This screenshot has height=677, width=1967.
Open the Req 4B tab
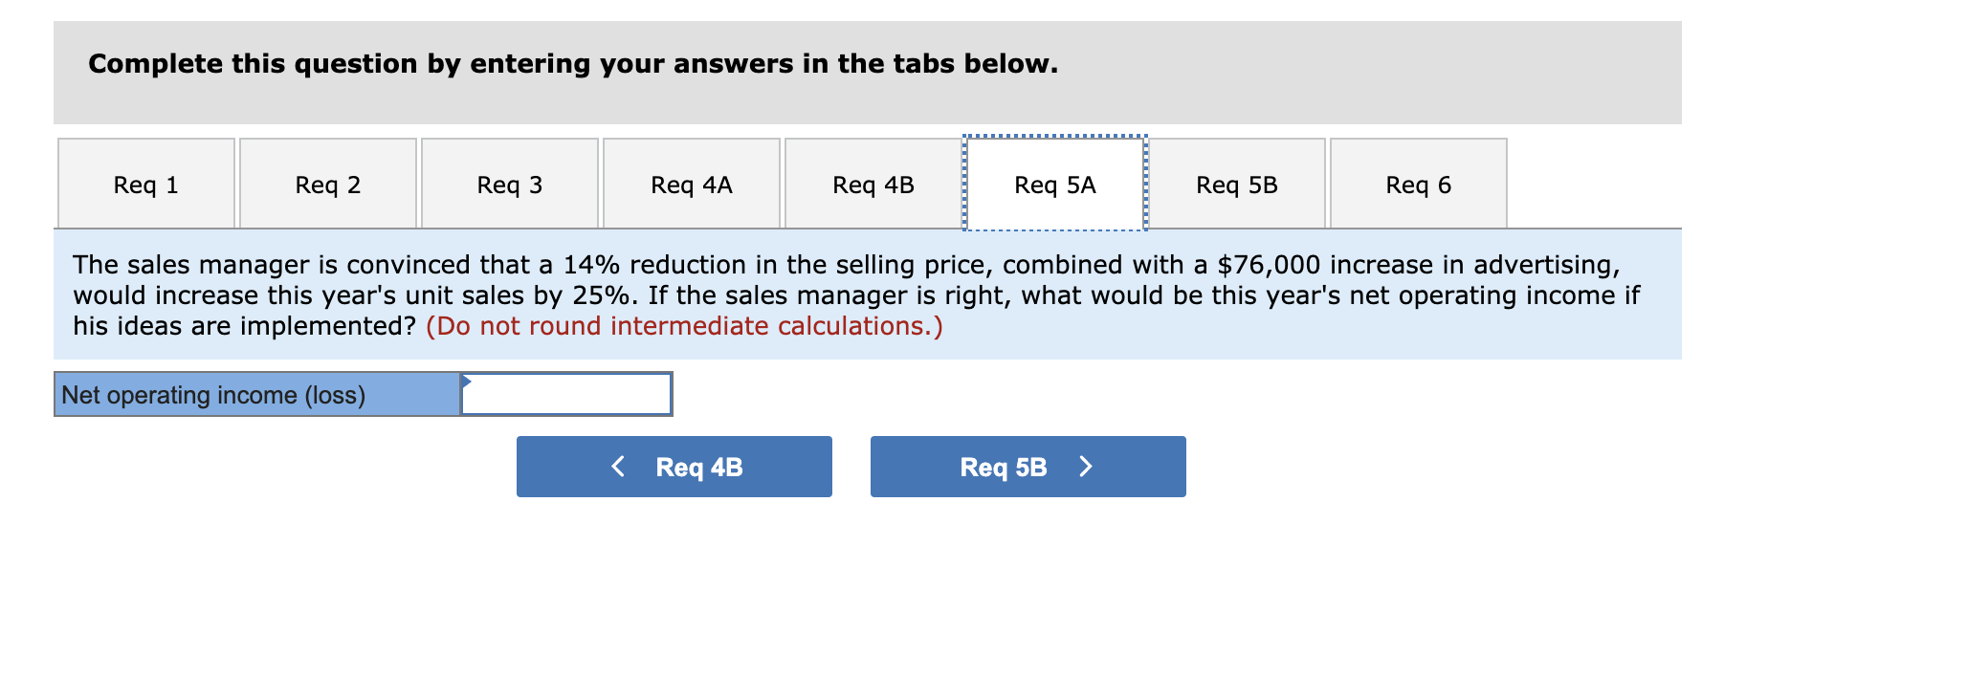(873, 184)
